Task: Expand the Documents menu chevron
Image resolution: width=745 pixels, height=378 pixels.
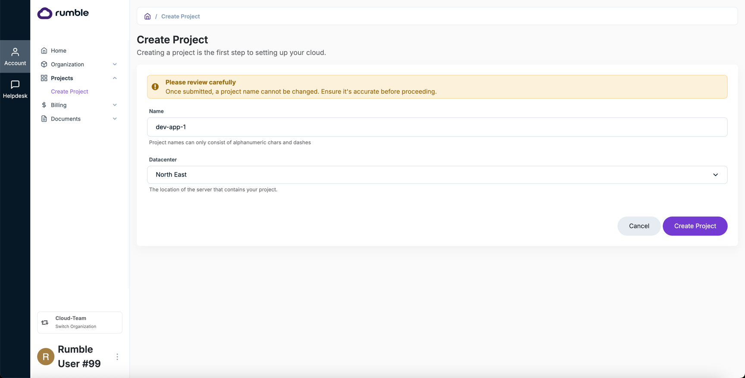Action: 115,119
